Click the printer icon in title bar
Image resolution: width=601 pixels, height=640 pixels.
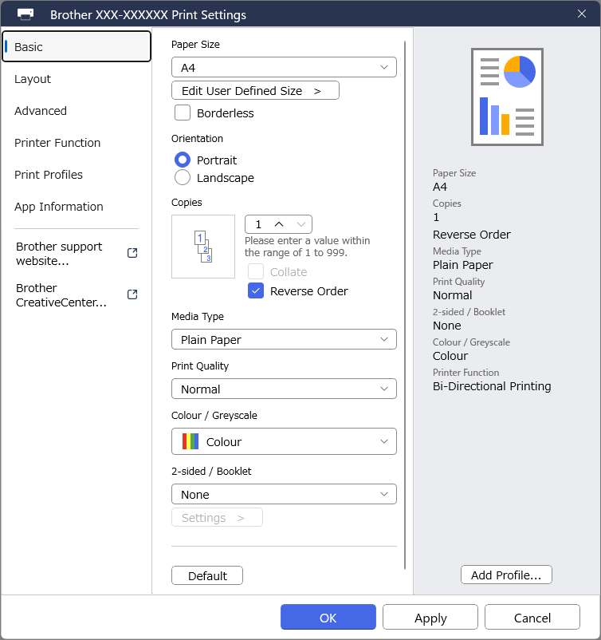click(26, 14)
